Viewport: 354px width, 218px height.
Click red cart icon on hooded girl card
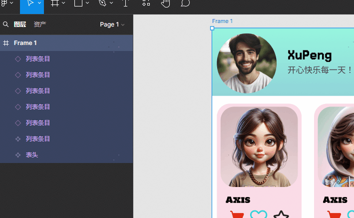point(334,214)
